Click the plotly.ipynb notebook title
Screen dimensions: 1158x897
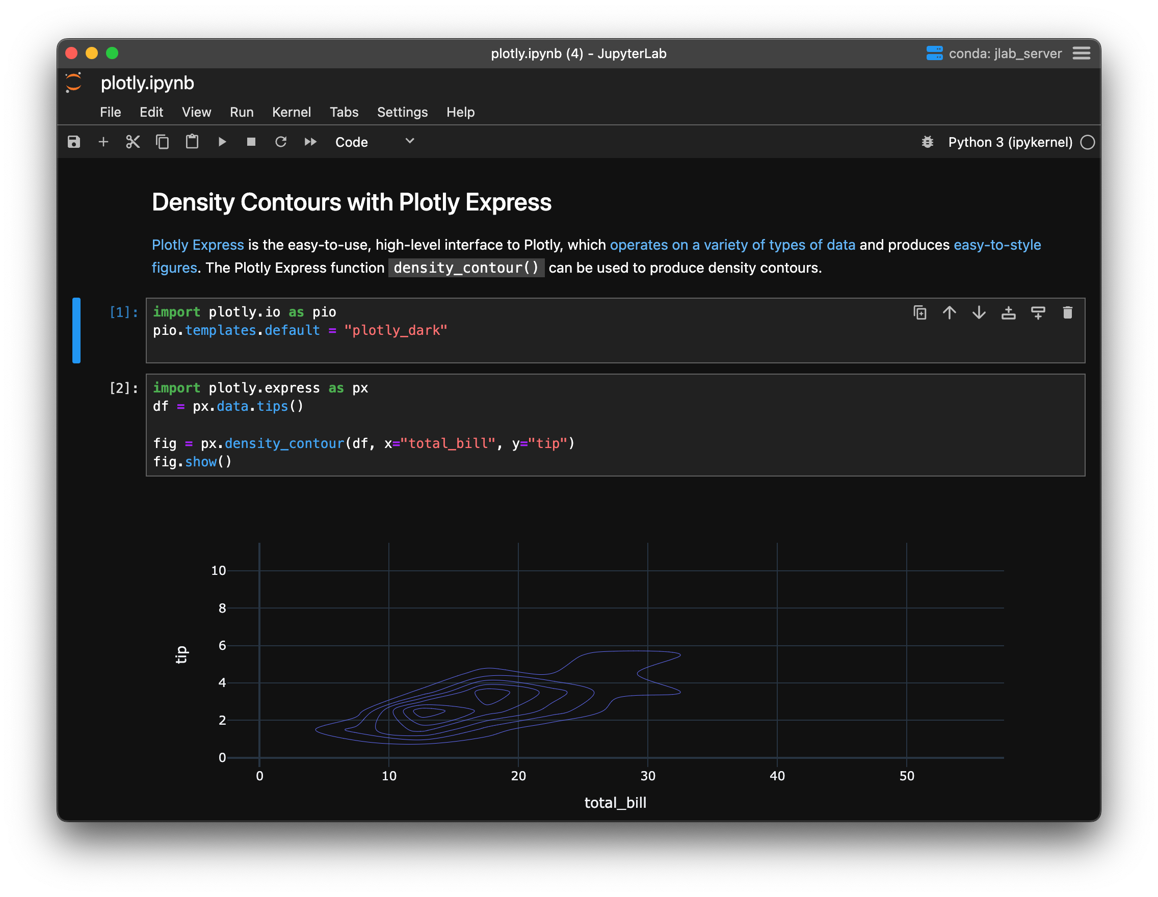point(147,83)
